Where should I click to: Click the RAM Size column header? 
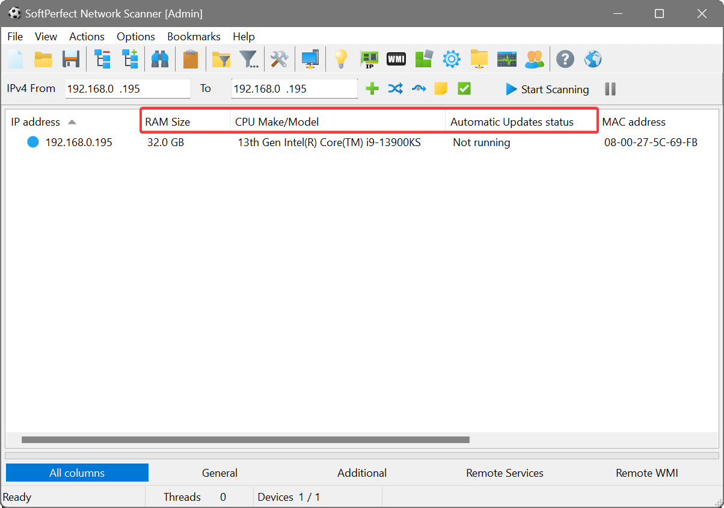pyautogui.click(x=185, y=122)
